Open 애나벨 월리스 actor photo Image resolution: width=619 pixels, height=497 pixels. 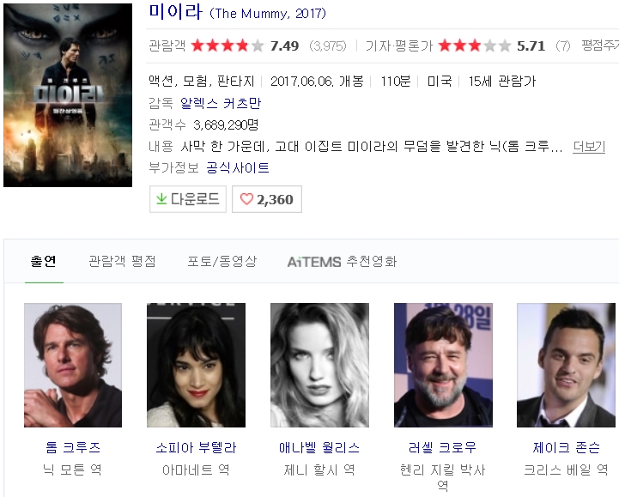tap(319, 365)
